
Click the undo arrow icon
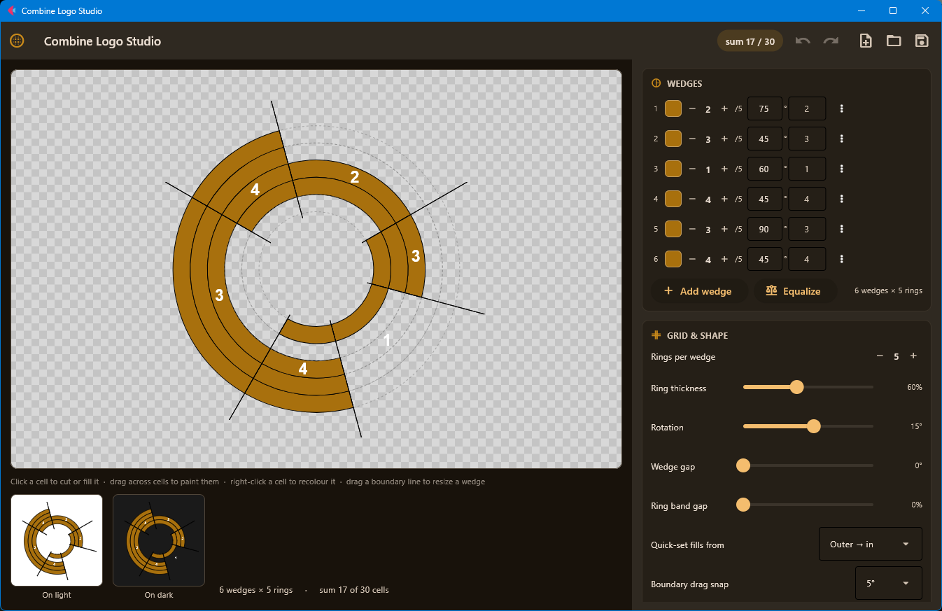803,41
